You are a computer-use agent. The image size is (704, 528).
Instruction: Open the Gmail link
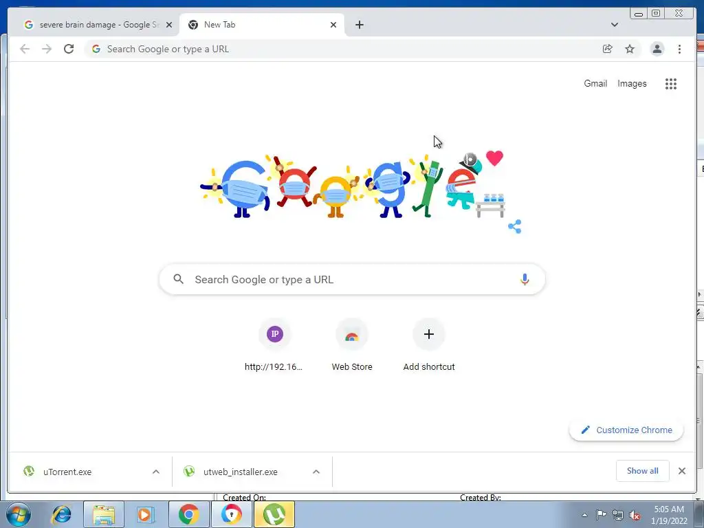595,83
